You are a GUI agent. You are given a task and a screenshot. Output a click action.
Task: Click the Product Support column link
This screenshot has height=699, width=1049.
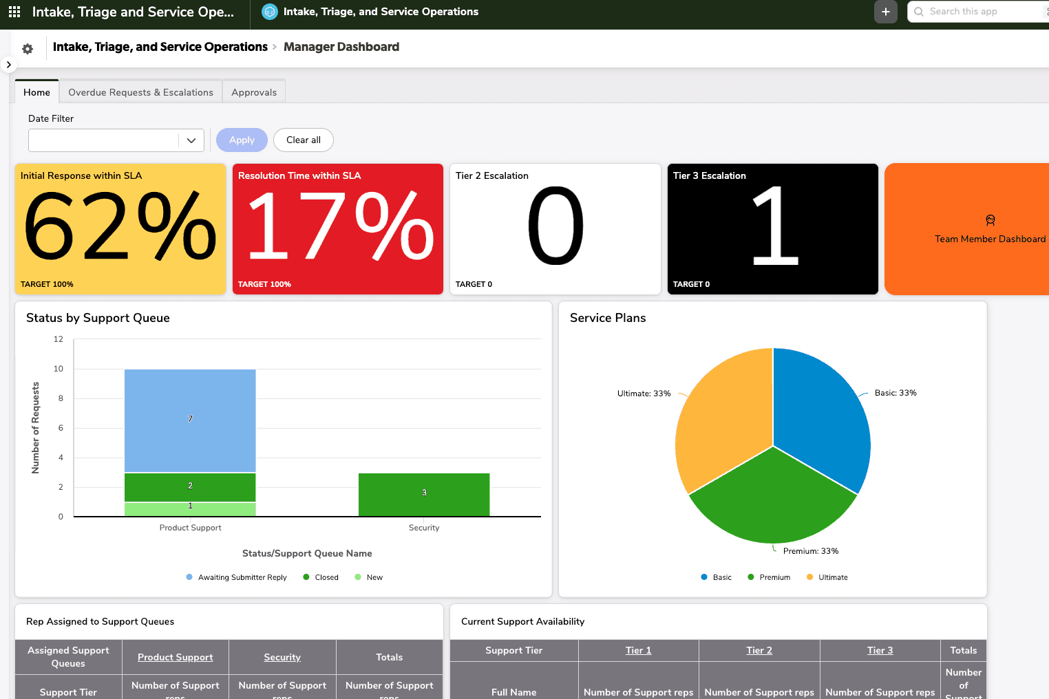(175, 657)
